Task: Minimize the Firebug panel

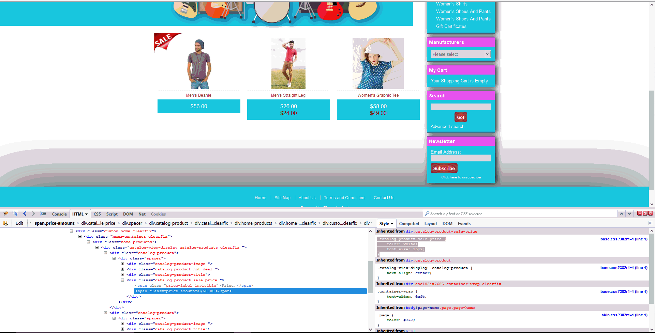Action: [640, 213]
